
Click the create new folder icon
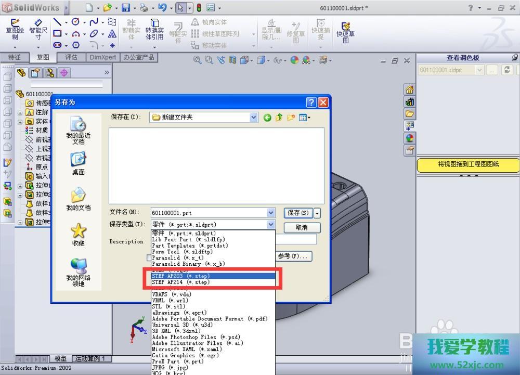pos(291,118)
